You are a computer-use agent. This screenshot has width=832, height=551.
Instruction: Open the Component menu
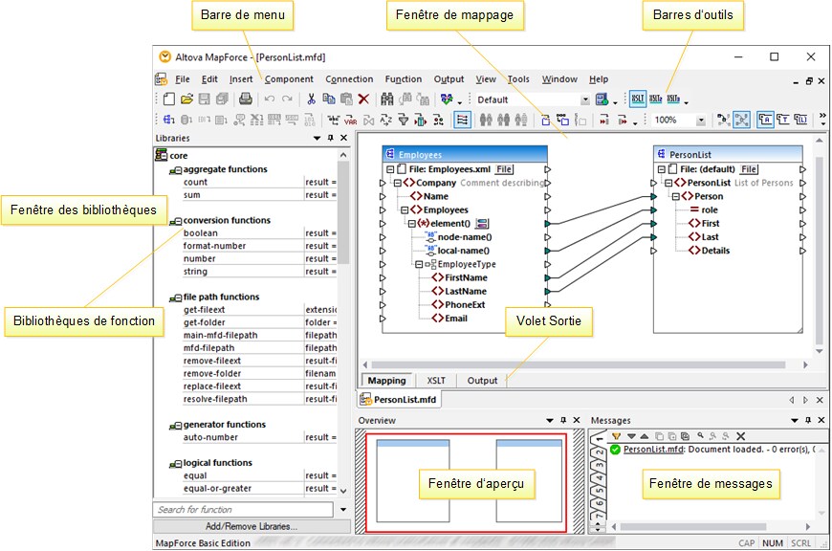(289, 79)
